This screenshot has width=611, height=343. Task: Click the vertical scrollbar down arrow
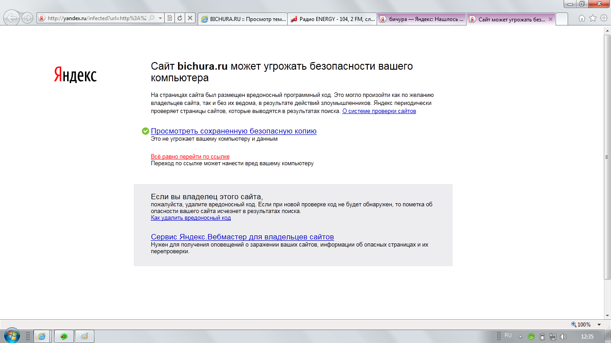point(607,315)
